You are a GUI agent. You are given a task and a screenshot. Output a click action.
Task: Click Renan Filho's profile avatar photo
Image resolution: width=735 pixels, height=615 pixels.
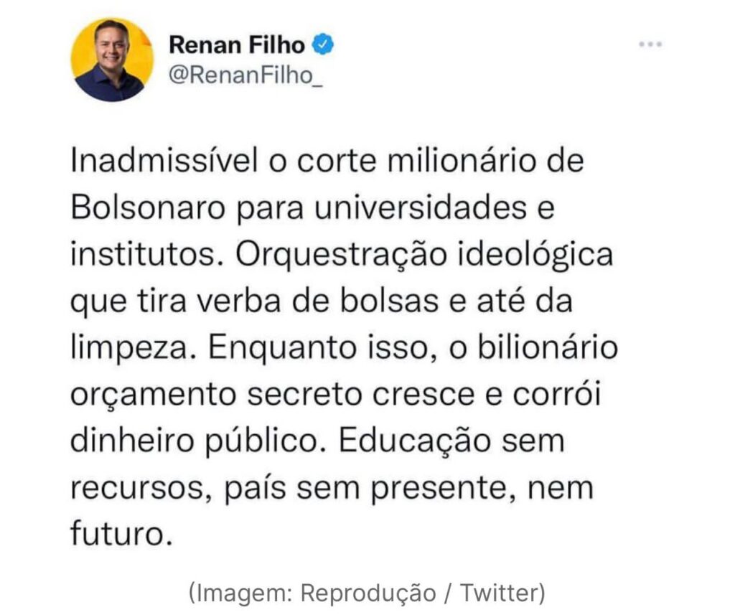click(112, 60)
